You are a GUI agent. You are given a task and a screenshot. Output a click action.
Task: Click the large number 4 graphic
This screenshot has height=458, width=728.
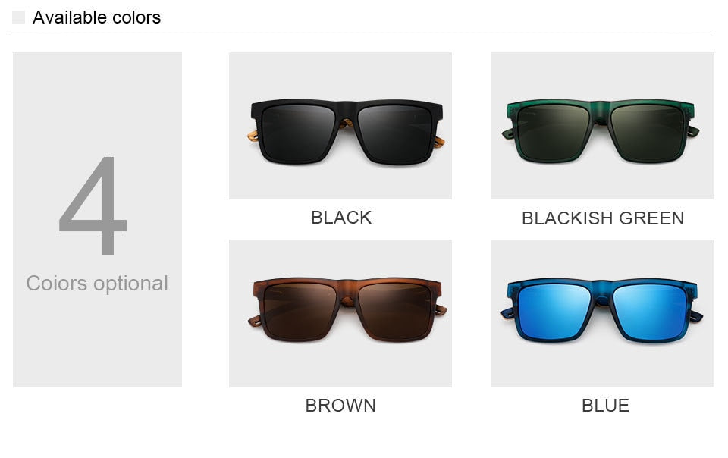(93, 205)
